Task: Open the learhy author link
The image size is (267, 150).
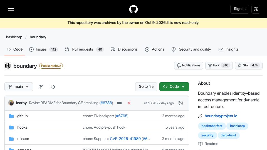Action: point(21,103)
